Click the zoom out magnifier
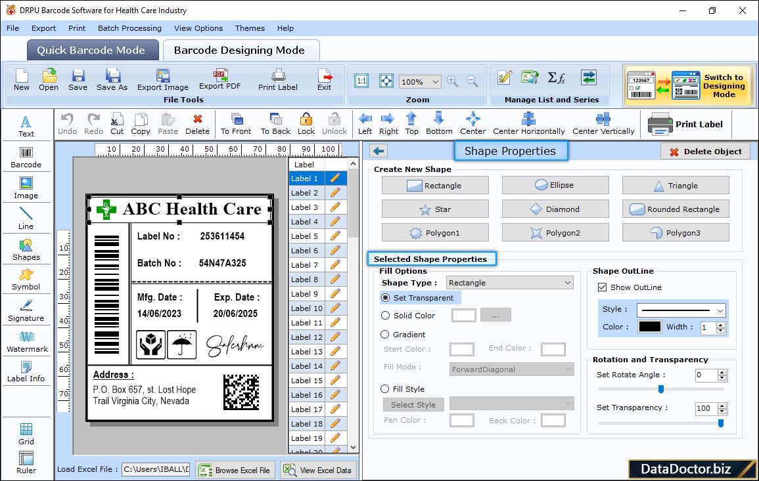The height and width of the screenshot is (481, 759). pyautogui.click(x=472, y=81)
